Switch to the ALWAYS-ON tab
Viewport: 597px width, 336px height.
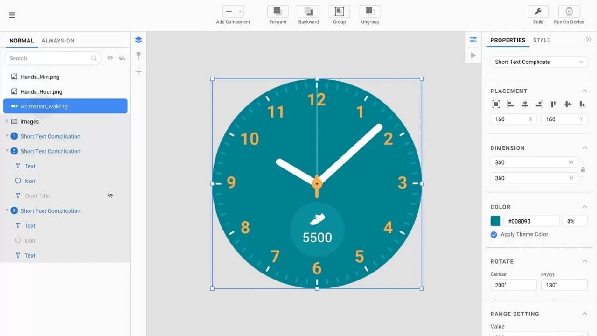[x=58, y=41]
